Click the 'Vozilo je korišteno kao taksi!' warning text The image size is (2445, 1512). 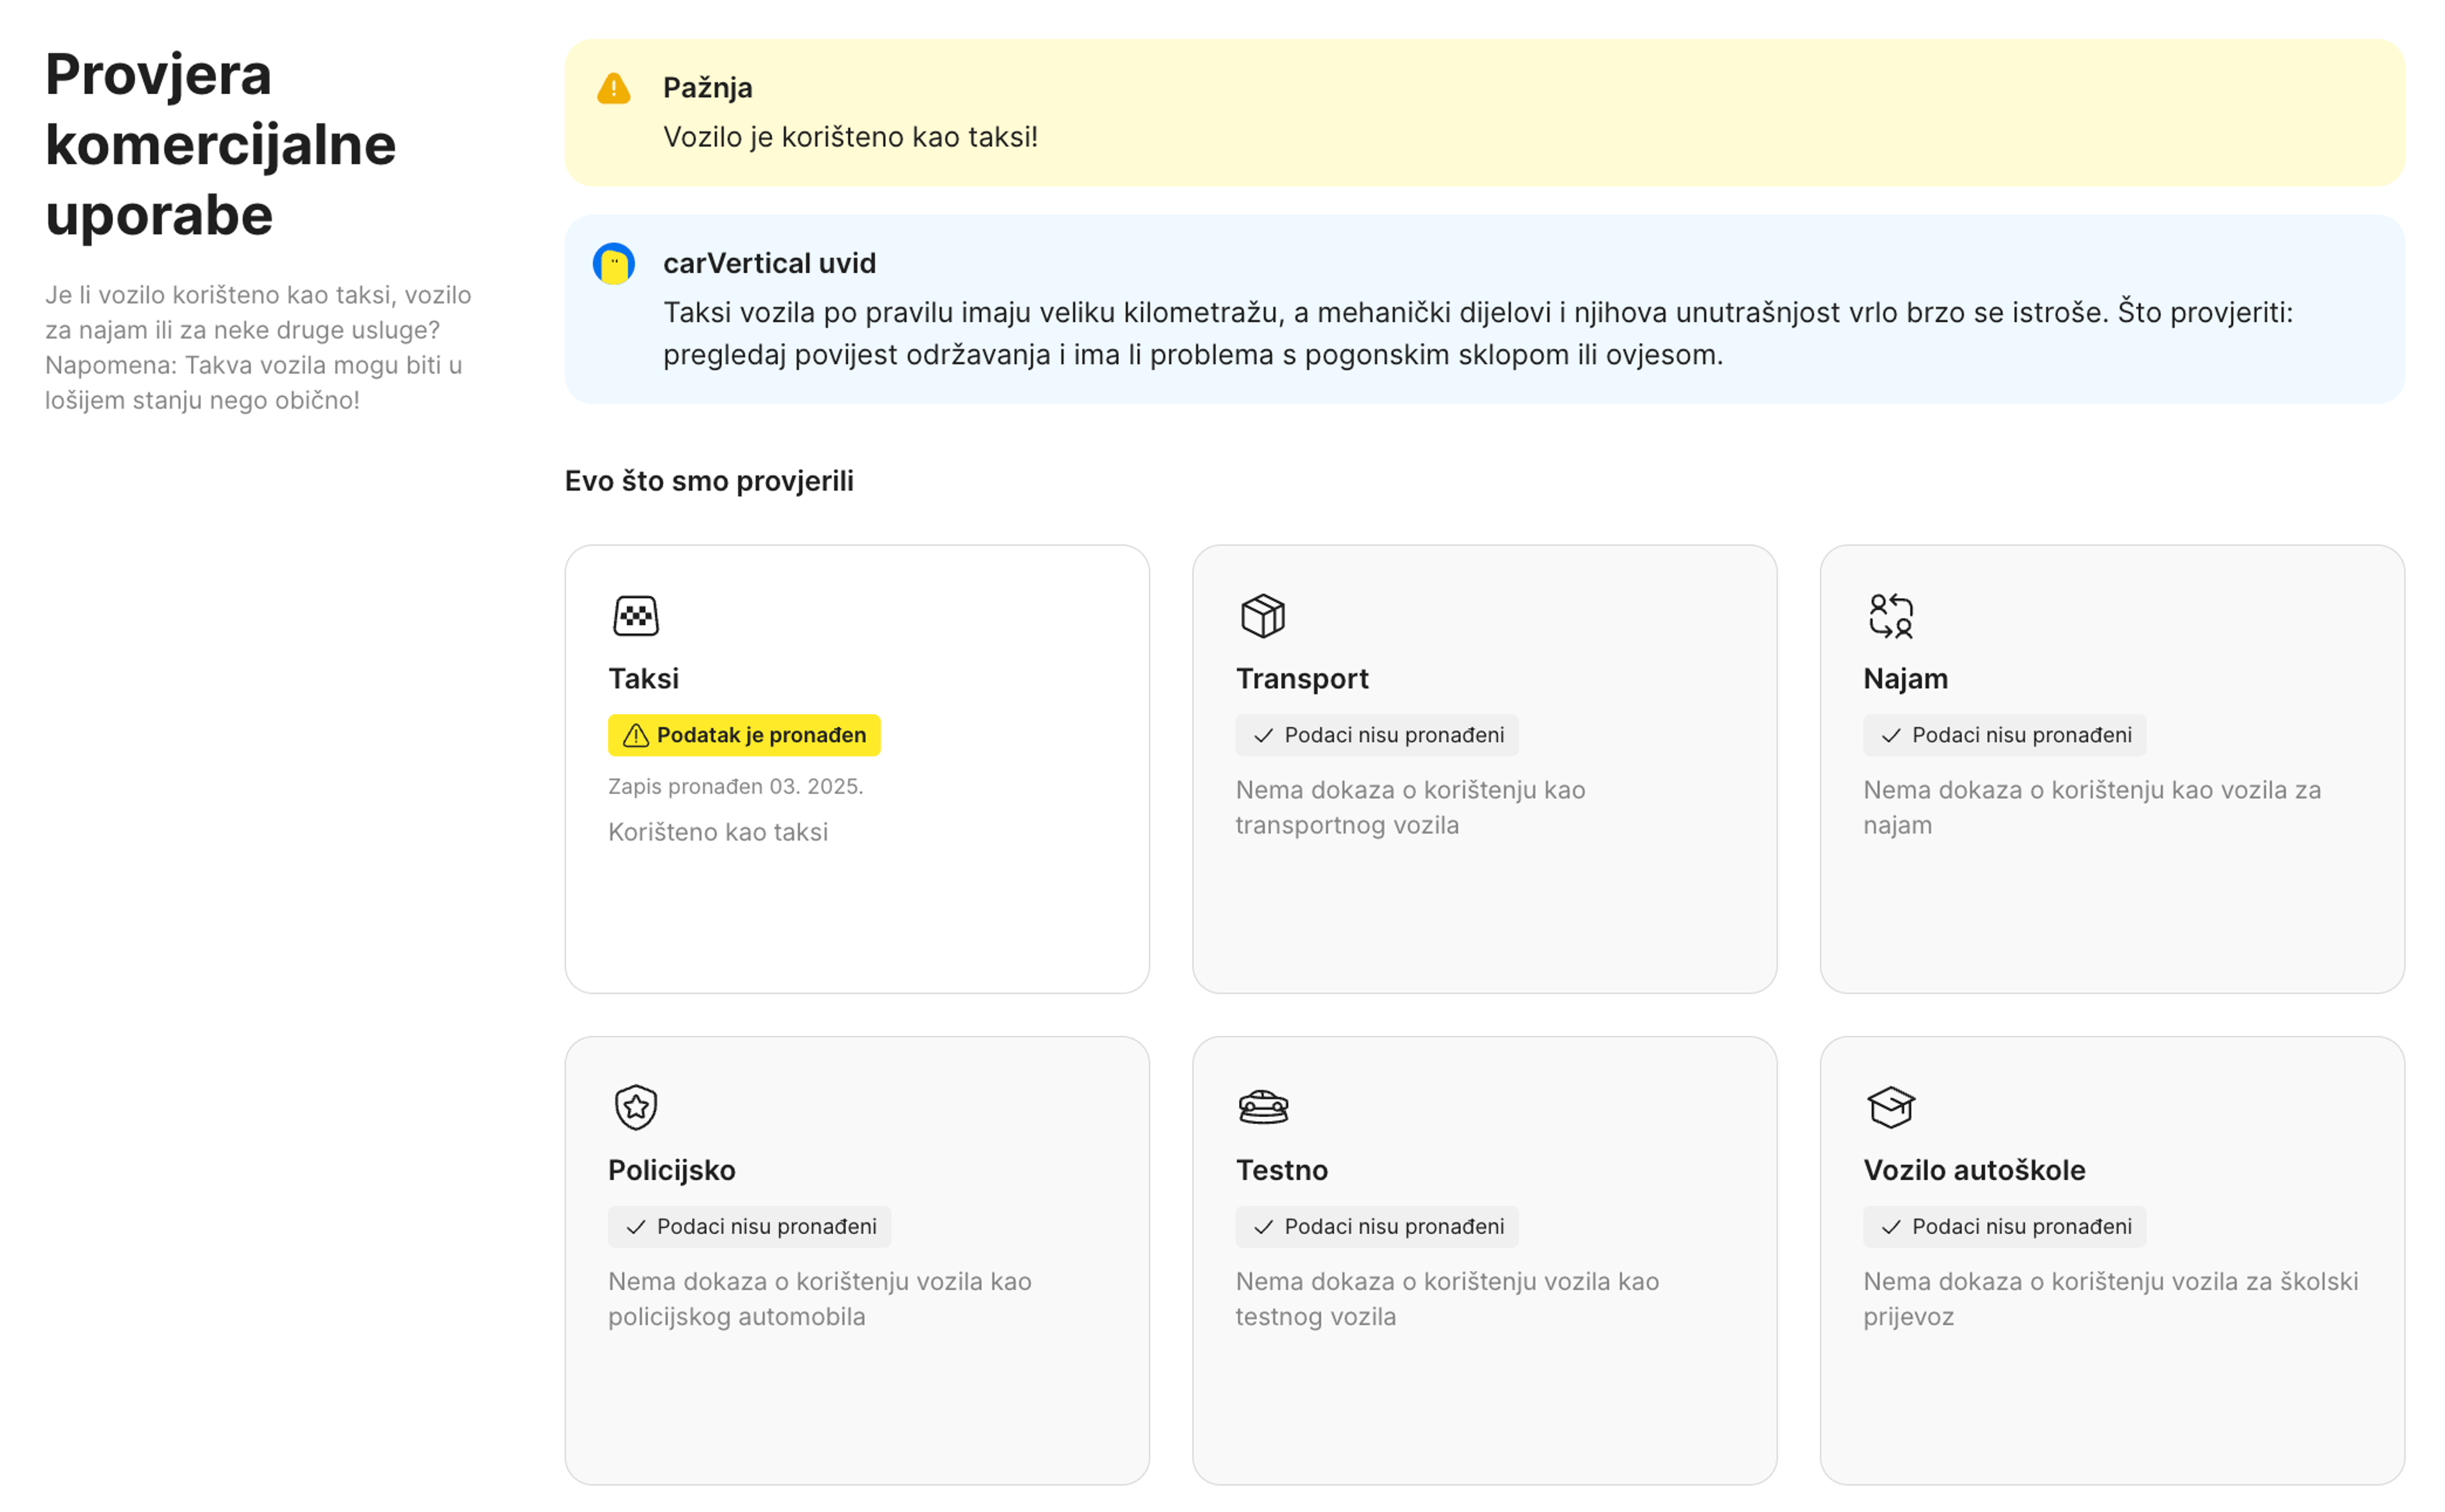pyautogui.click(x=849, y=137)
